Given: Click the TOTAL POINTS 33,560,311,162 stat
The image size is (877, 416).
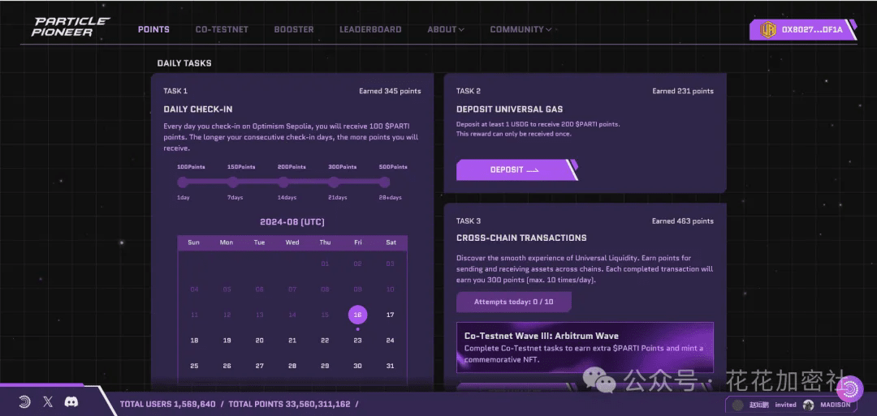Looking at the screenshot, I should [x=290, y=405].
